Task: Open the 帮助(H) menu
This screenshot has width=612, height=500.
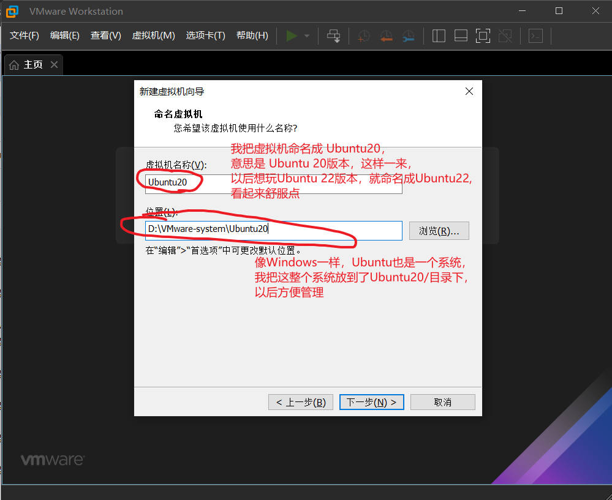Action: coord(252,35)
